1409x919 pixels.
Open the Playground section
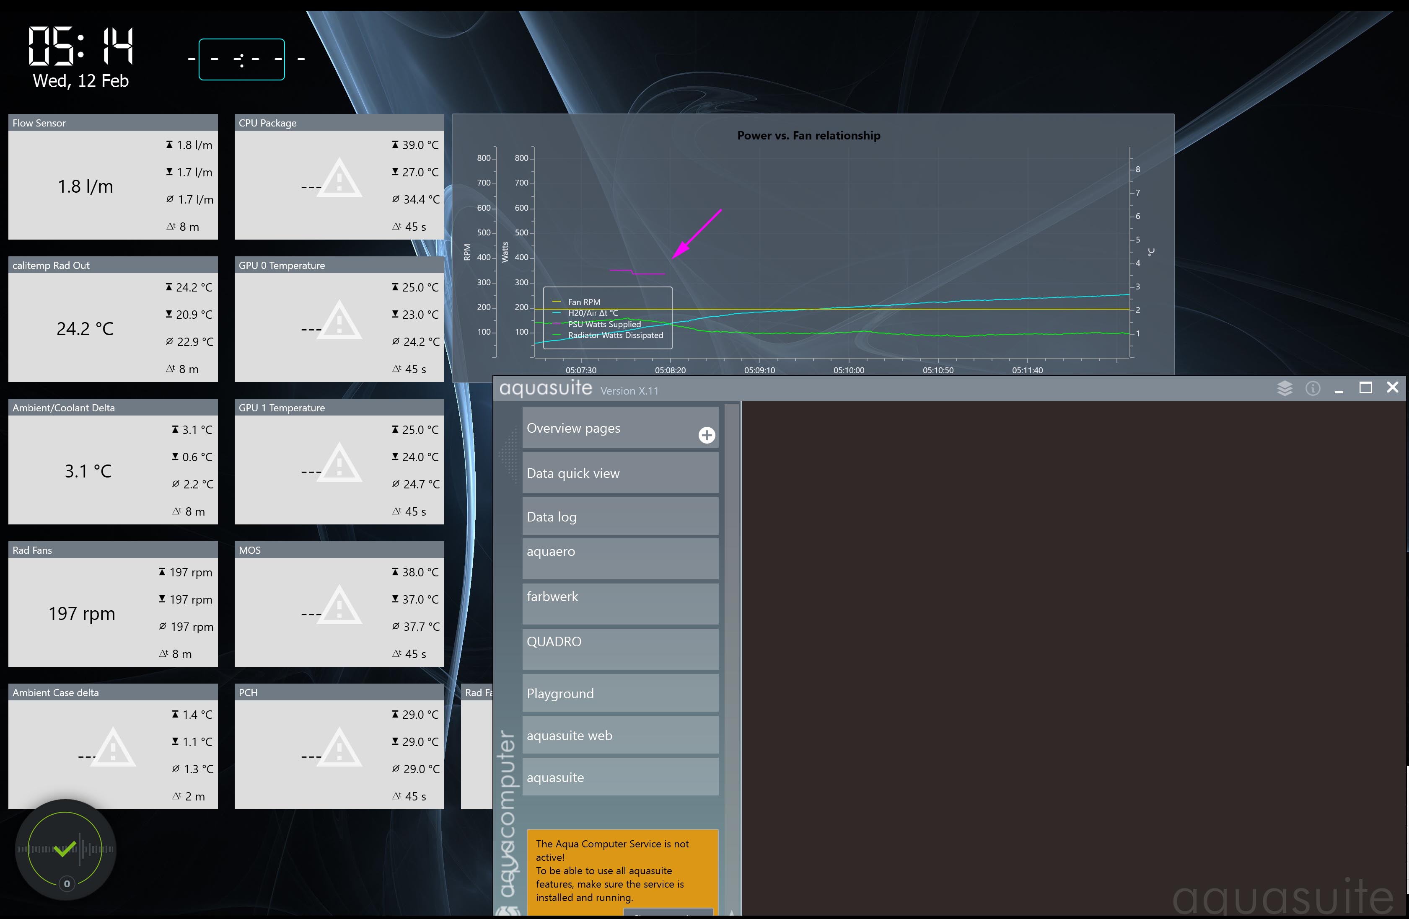tap(620, 693)
